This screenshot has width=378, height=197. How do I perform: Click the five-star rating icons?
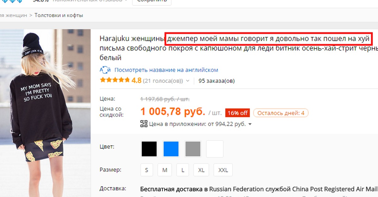point(115,80)
